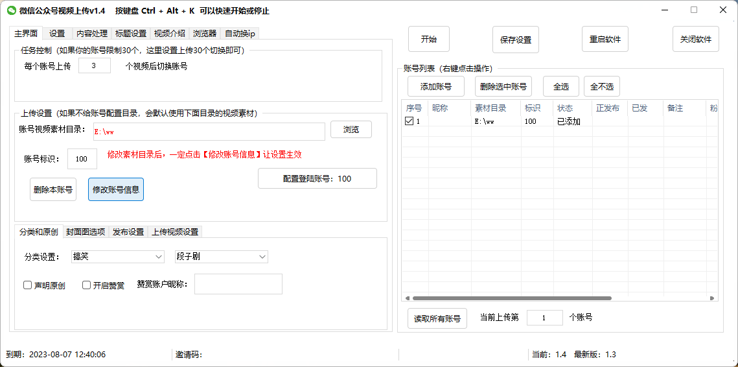Image resolution: width=738 pixels, height=367 pixels.
Task: Open the 内容处理 tab
Action: tap(92, 34)
